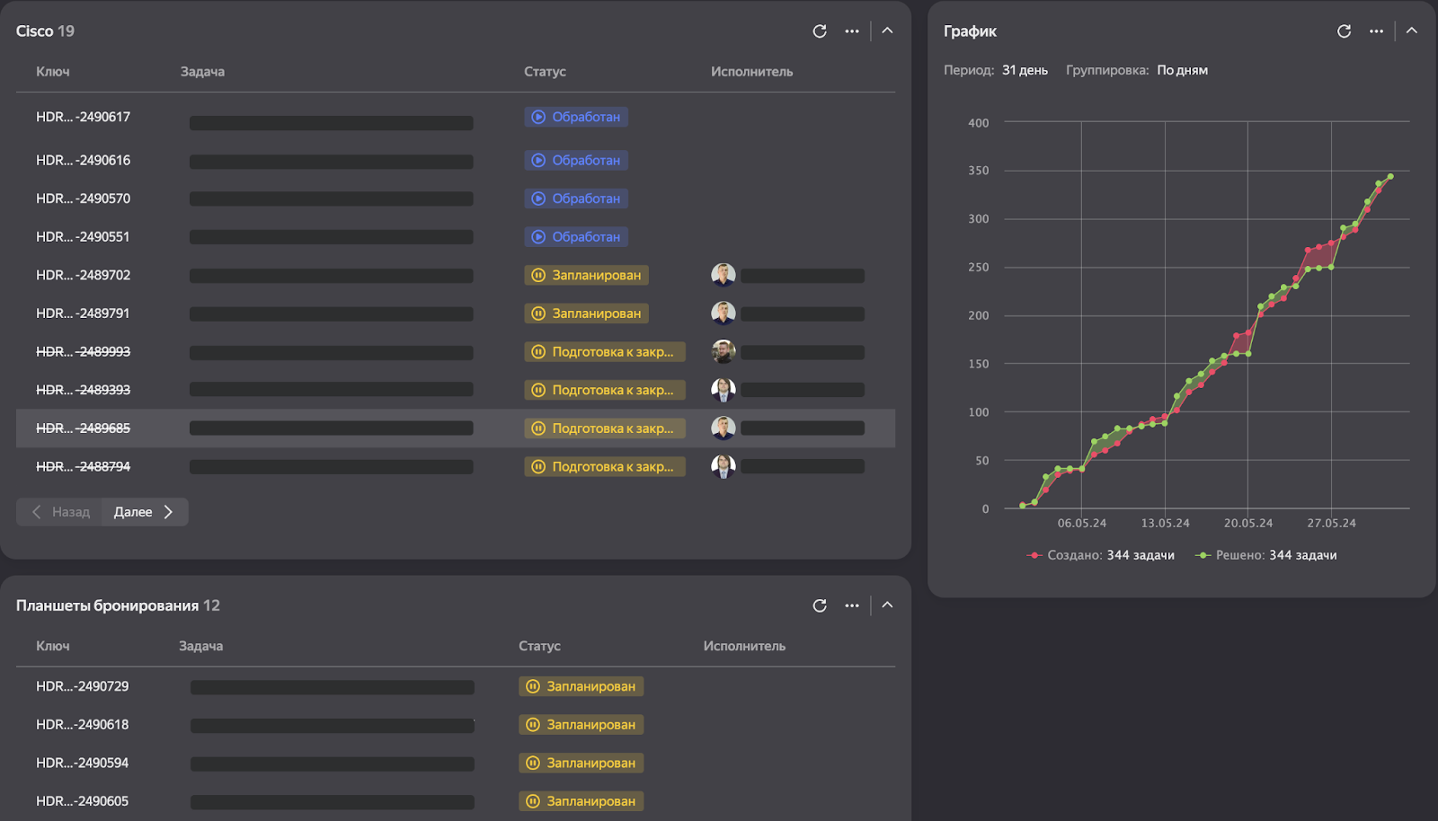
Task: Click Запланирован status of HDR...-2489791
Action: coord(586,313)
